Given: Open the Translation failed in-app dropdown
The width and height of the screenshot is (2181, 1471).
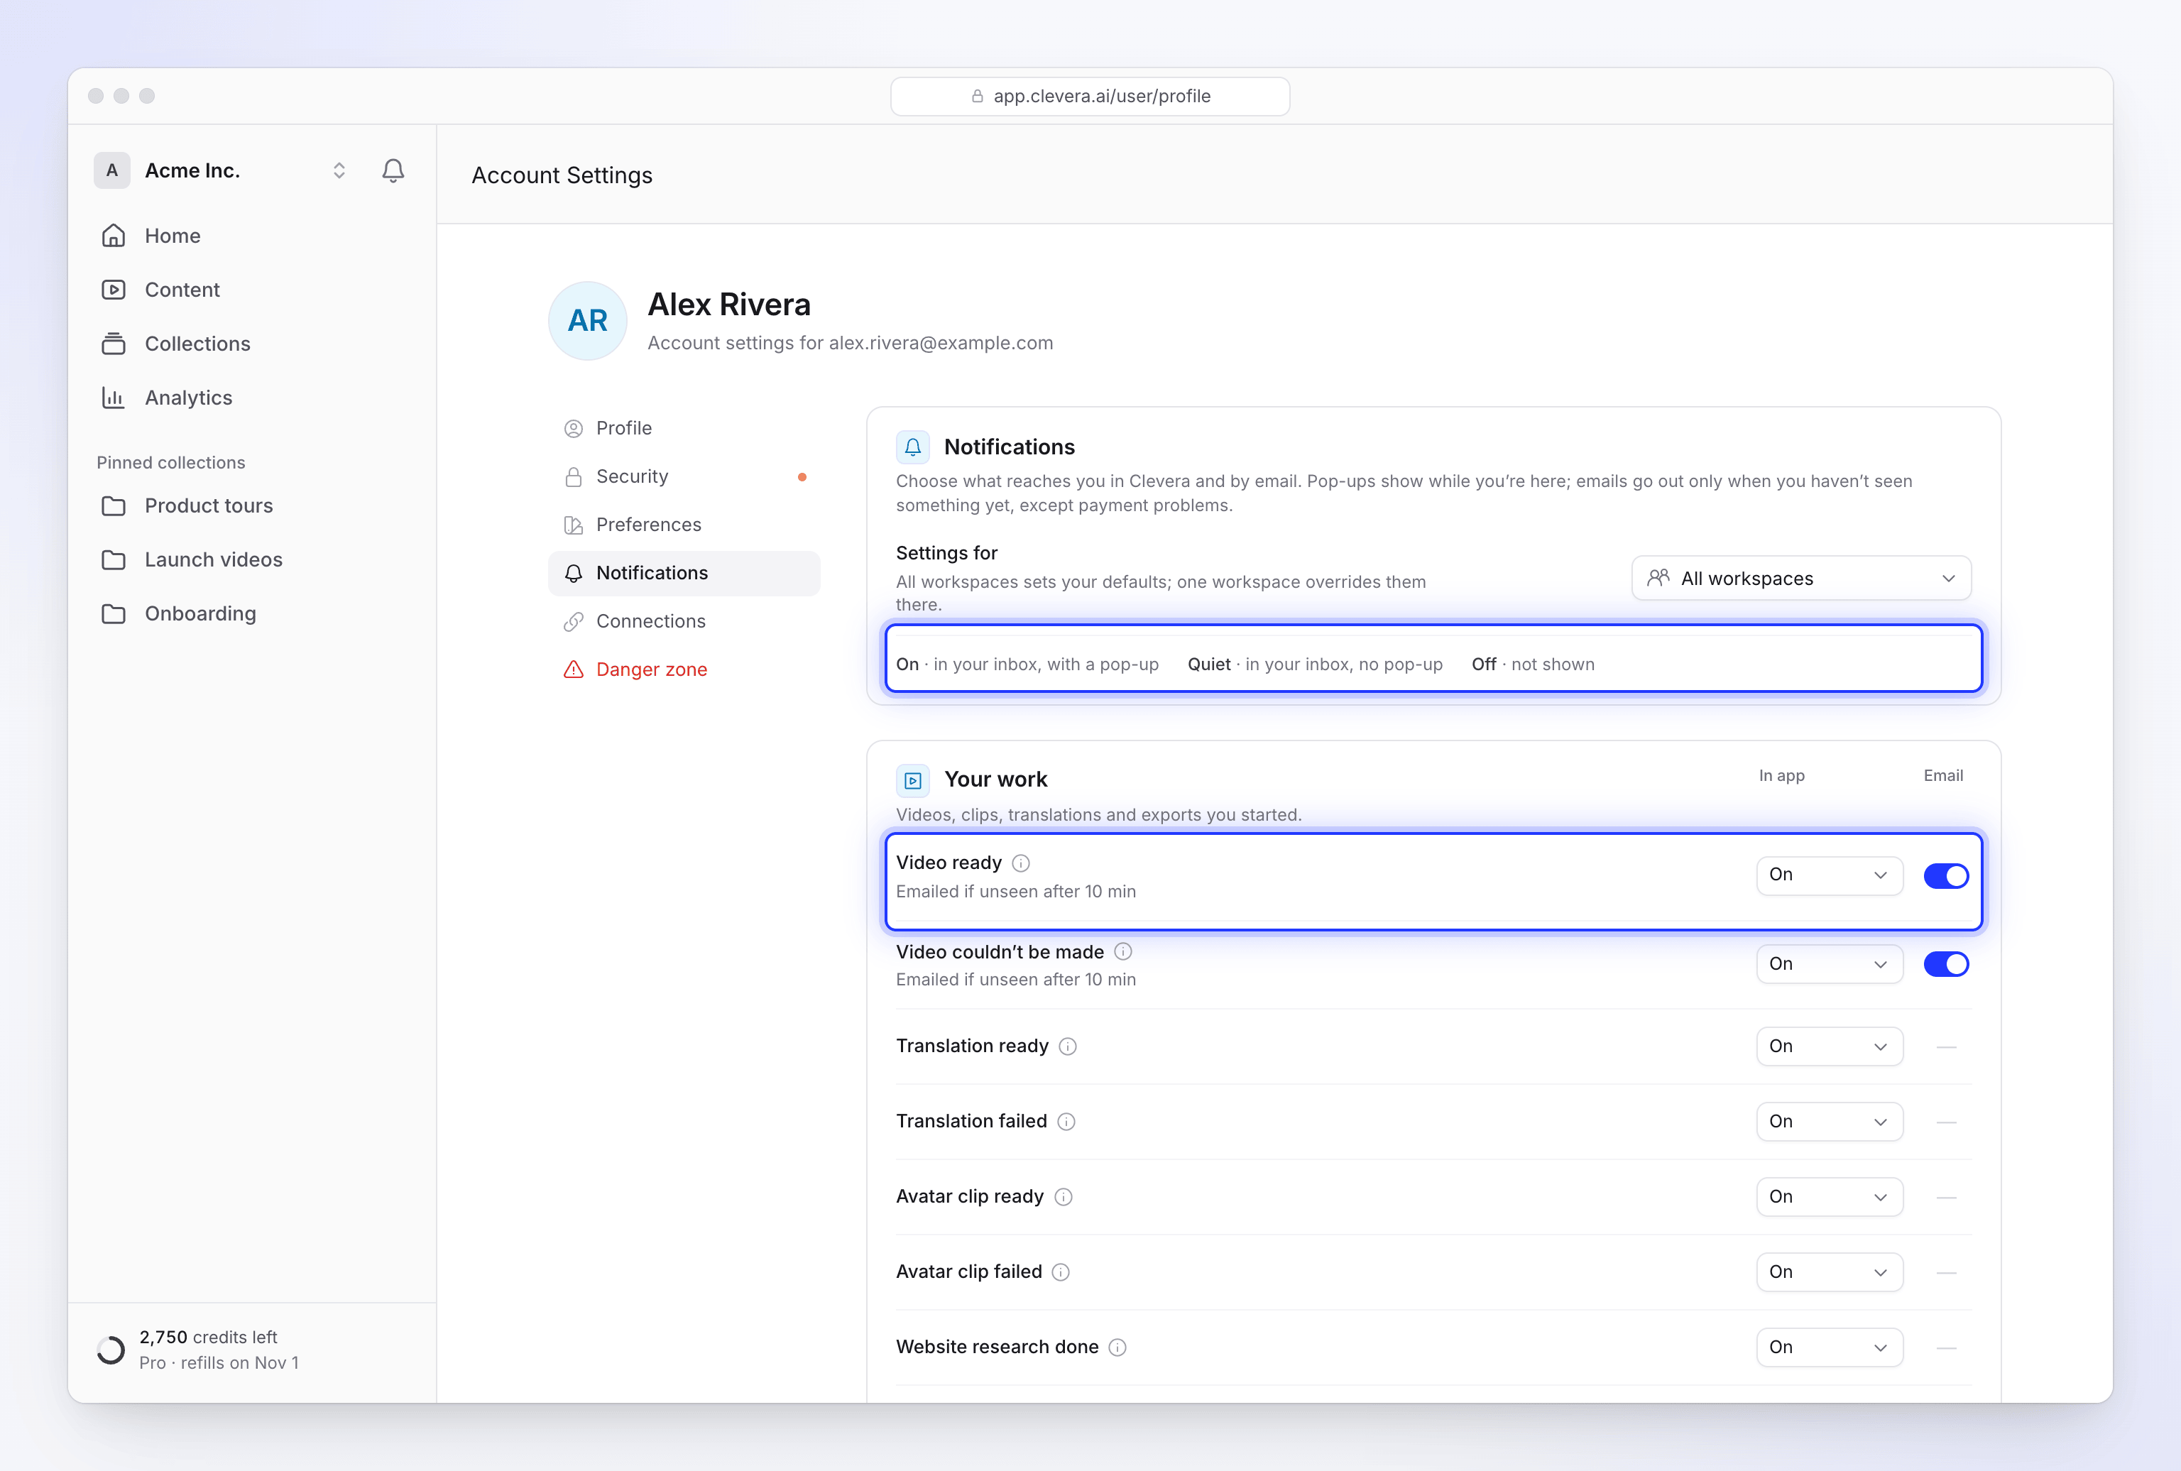Looking at the screenshot, I should pyautogui.click(x=1830, y=1122).
